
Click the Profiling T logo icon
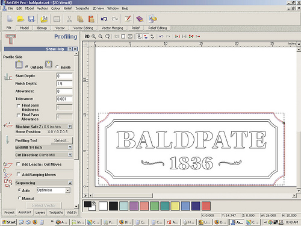tap(11, 39)
